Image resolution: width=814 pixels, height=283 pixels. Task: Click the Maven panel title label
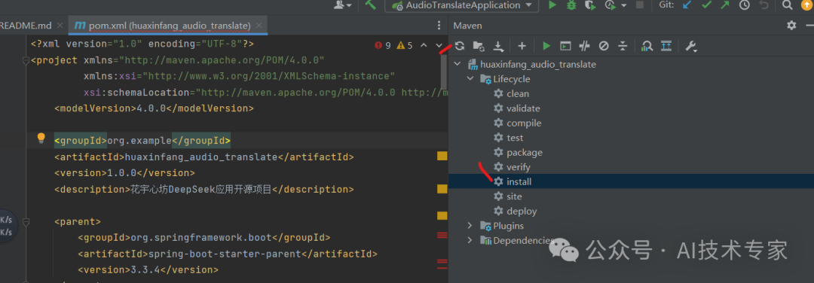pos(468,26)
